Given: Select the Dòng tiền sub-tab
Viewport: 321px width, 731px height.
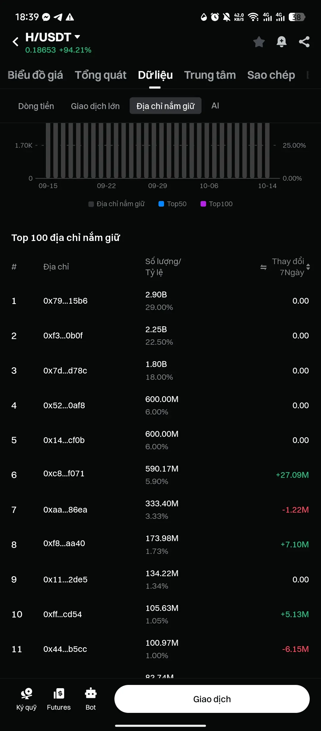Looking at the screenshot, I should tap(36, 106).
